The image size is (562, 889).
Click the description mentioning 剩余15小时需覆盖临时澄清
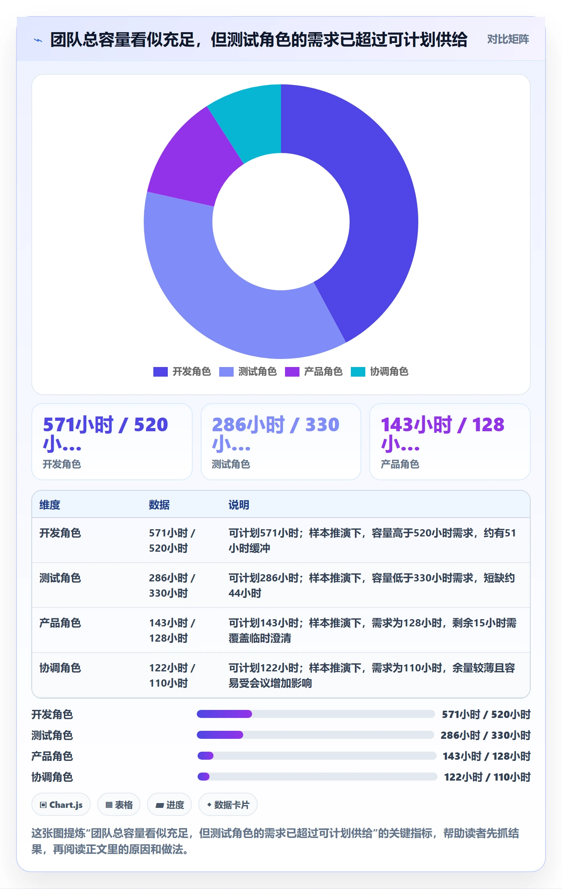point(373,630)
